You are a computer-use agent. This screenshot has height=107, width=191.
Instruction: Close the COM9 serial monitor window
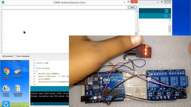click(134, 2)
